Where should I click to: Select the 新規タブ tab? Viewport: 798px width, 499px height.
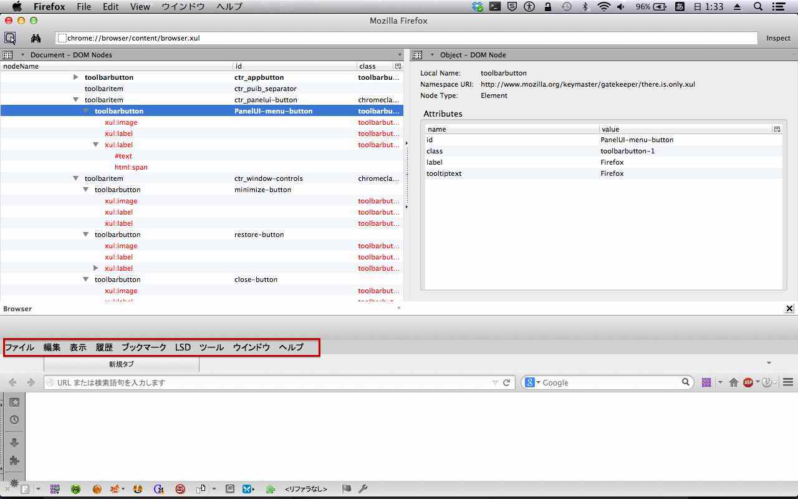click(x=122, y=364)
